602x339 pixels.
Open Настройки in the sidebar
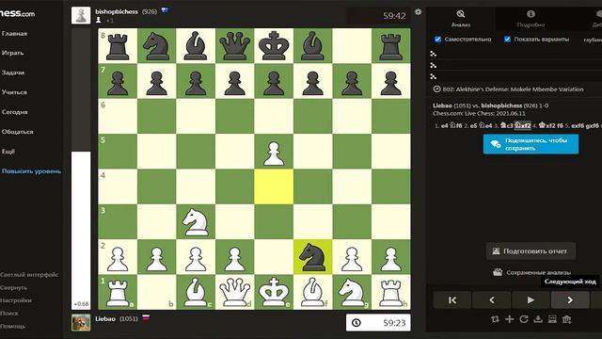16,300
